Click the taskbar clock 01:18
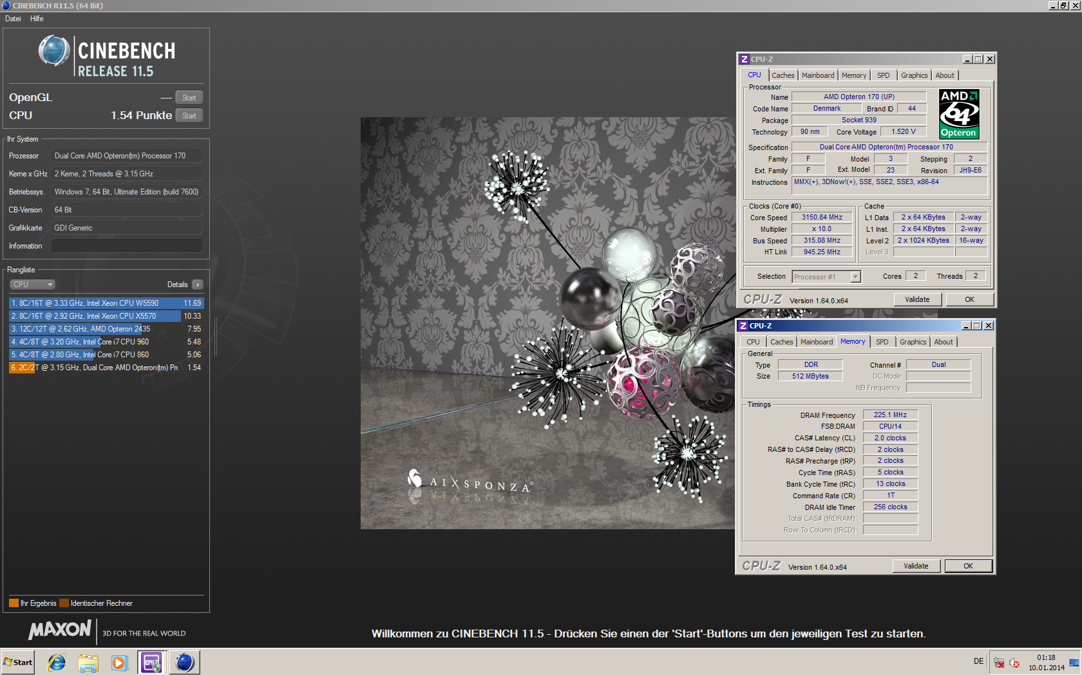Image resolution: width=1082 pixels, height=676 pixels. (1046, 658)
